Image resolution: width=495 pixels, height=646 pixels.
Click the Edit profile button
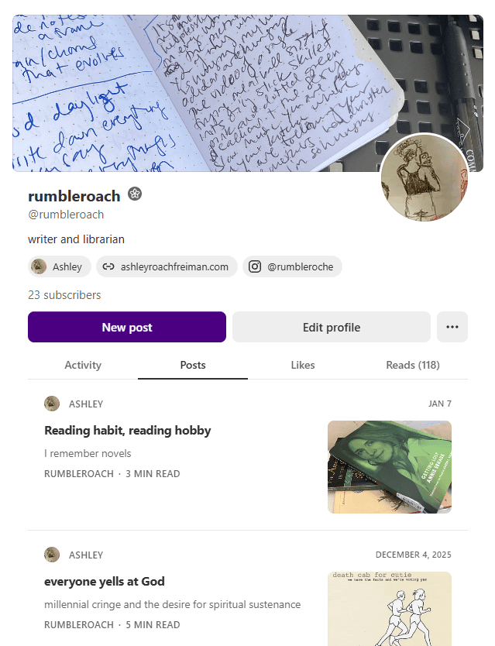pos(332,327)
